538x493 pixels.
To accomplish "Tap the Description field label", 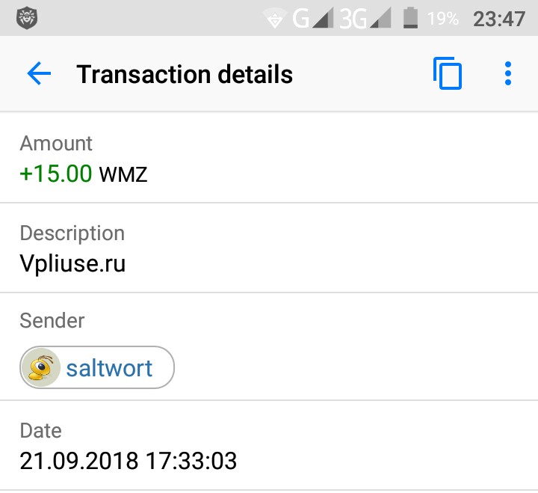I will [x=72, y=233].
